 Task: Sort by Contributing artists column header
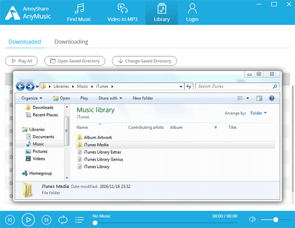146,127
